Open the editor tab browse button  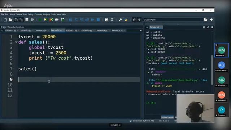click(2, 31)
